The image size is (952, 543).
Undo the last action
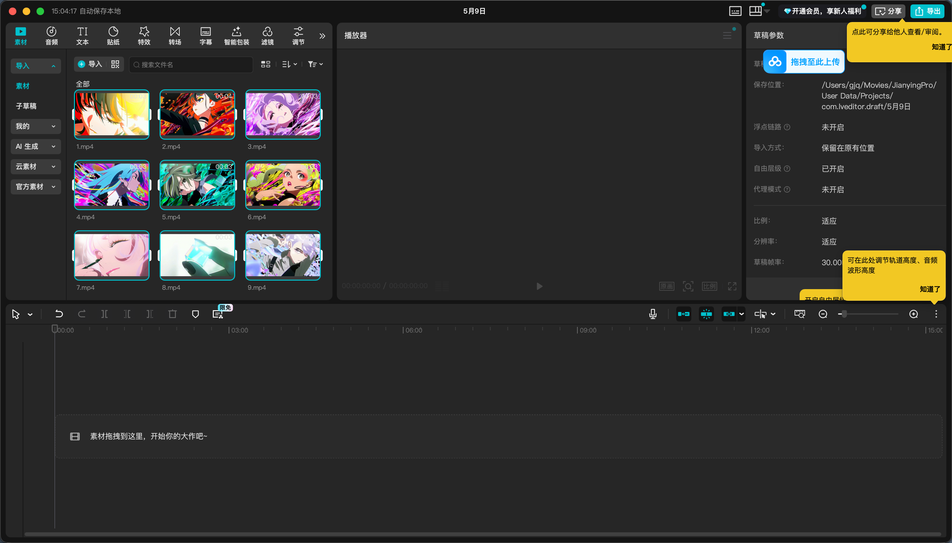coord(59,314)
